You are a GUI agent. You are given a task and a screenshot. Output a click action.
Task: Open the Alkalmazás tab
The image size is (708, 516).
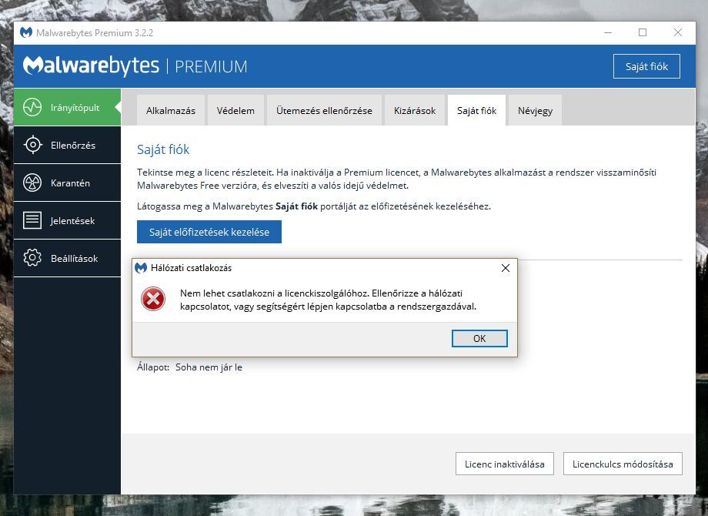tap(171, 110)
